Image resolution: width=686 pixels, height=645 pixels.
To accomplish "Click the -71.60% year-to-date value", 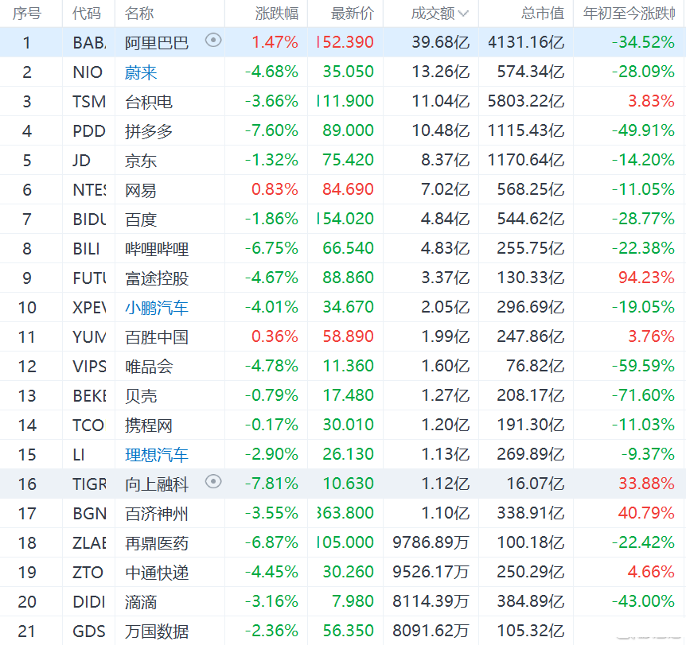I will (643, 394).
